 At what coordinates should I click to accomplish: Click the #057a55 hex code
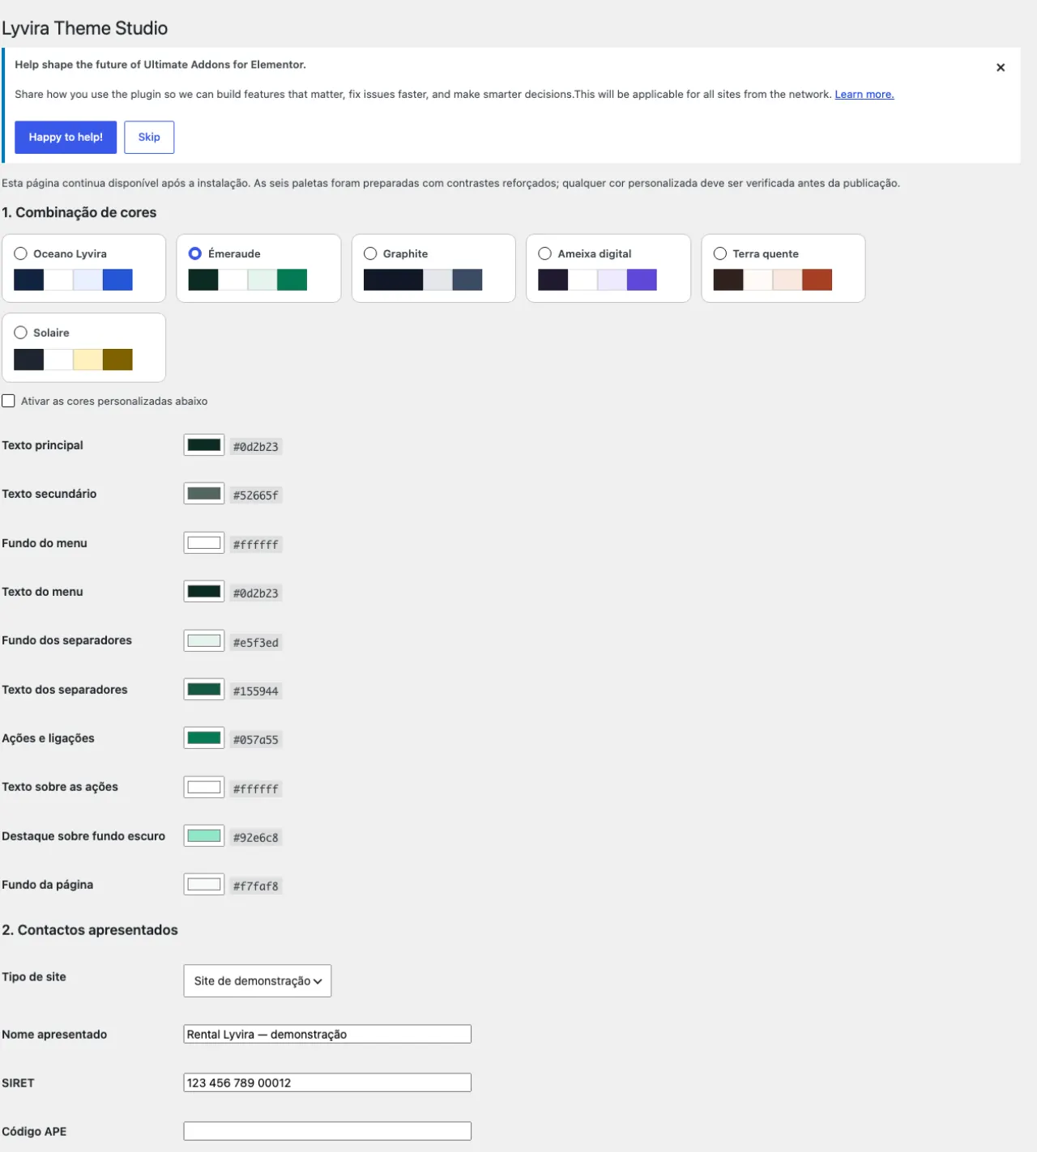tap(256, 740)
